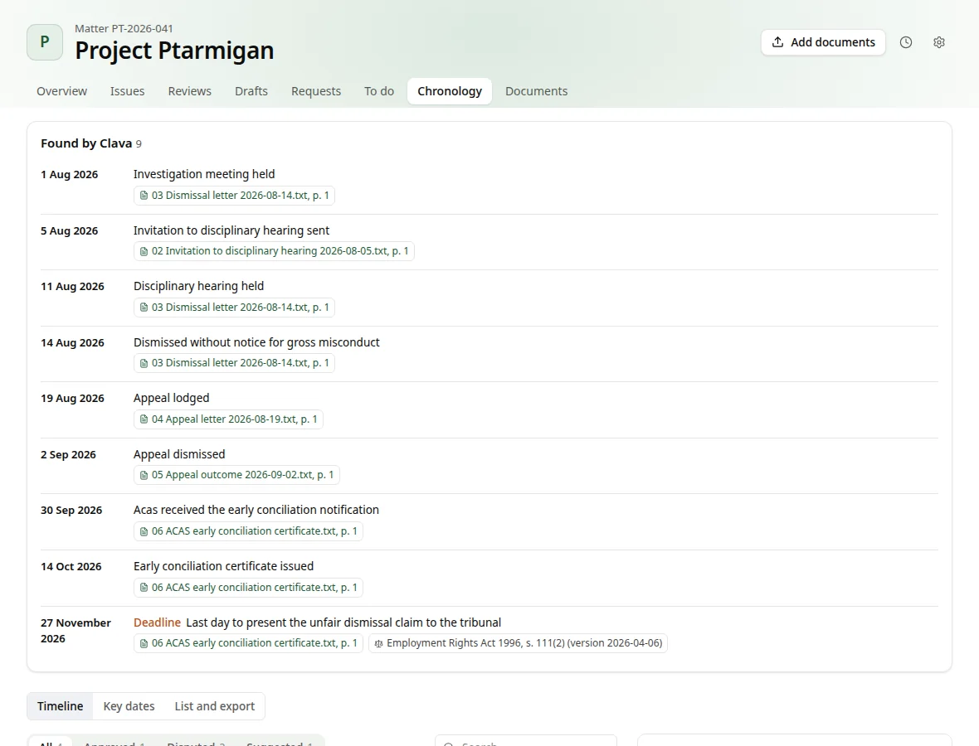Screen dimensions: 979x746
Task: Click the 'Appeal lodged' event
Action: click(x=172, y=398)
